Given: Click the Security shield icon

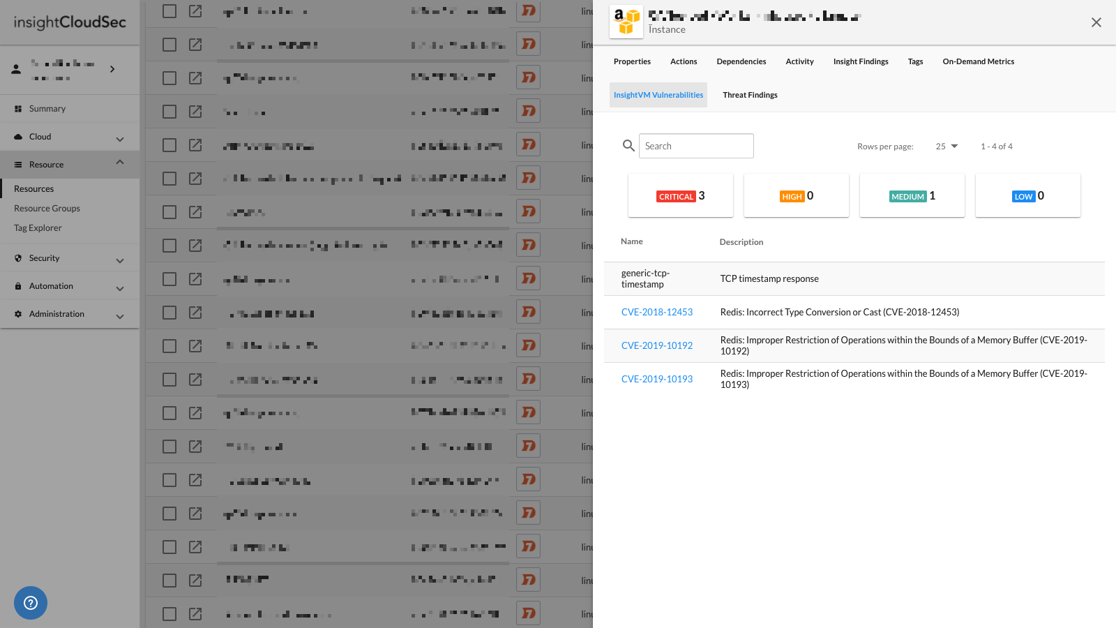Looking at the screenshot, I should tap(18, 258).
